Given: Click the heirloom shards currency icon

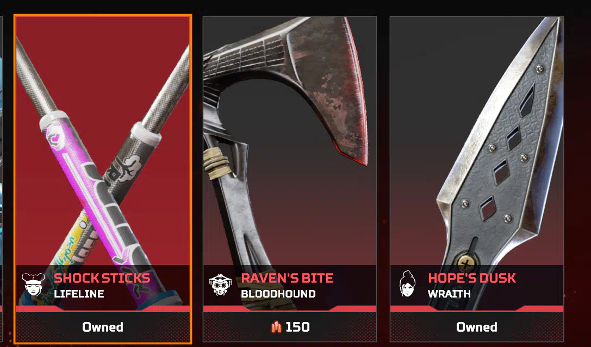Looking at the screenshot, I should (x=276, y=327).
